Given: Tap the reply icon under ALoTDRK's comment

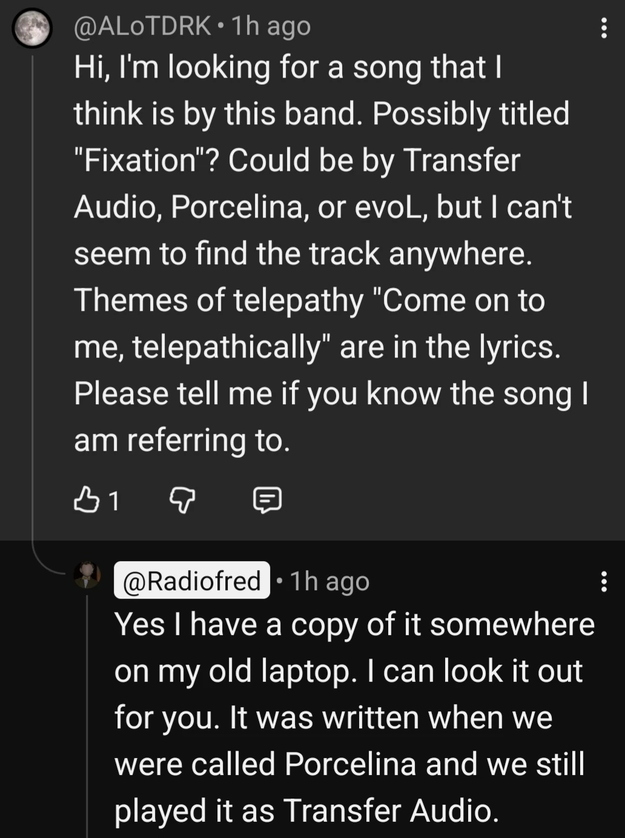Looking at the screenshot, I should coord(266,500).
